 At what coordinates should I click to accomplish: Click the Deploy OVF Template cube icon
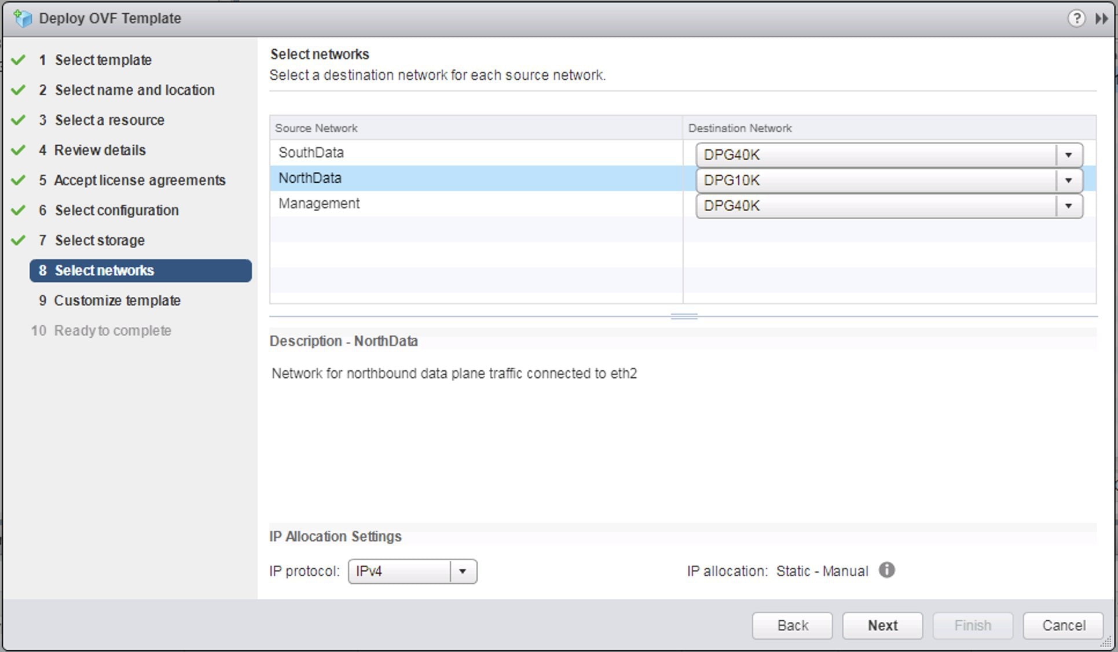click(23, 18)
